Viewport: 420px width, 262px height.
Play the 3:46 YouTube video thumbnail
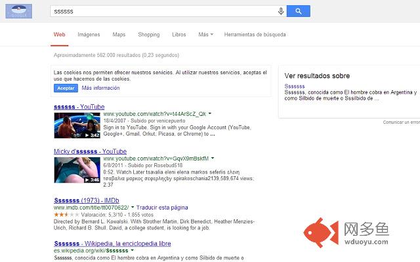pos(77,170)
